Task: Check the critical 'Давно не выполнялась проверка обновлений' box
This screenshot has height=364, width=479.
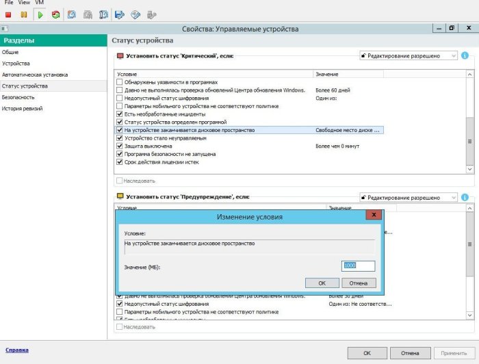Action: pyautogui.click(x=120, y=90)
